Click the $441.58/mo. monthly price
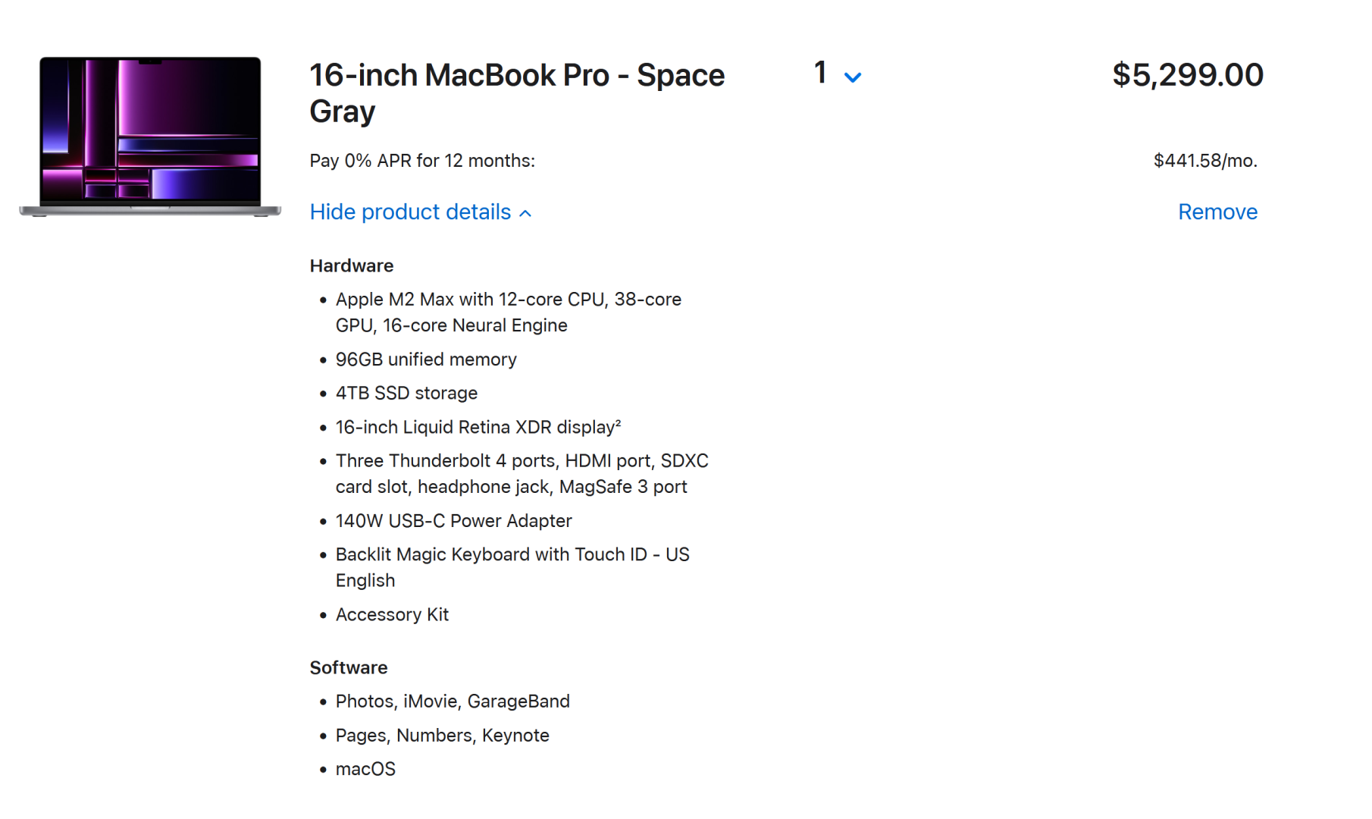Image resolution: width=1372 pixels, height=819 pixels. click(x=1205, y=161)
